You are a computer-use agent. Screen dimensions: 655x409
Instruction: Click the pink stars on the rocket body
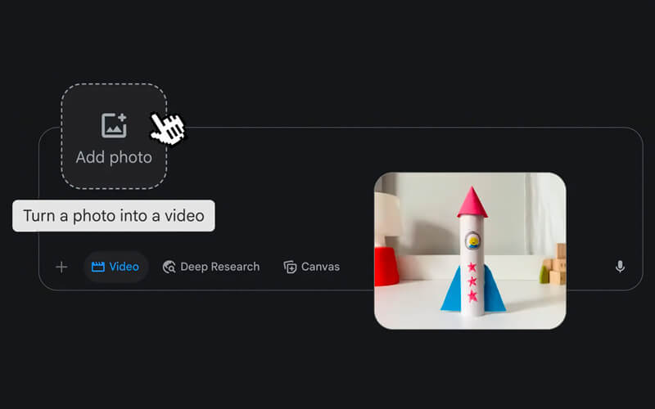(x=472, y=282)
